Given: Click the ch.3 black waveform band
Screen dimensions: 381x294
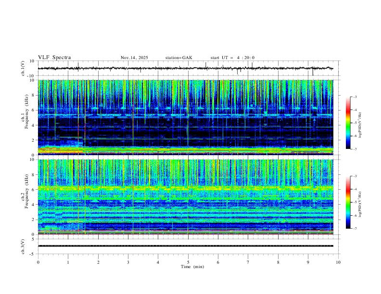Looking at the screenshot, I should [186, 246].
